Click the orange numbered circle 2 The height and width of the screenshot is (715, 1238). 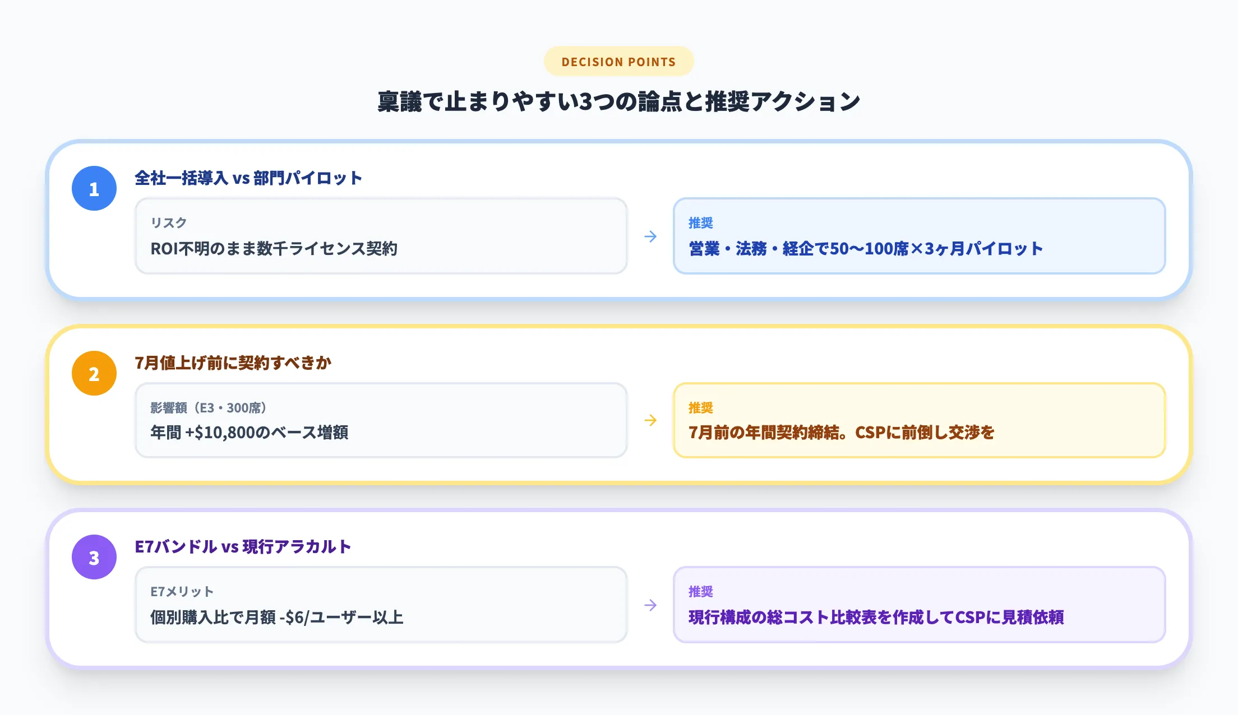(x=93, y=373)
